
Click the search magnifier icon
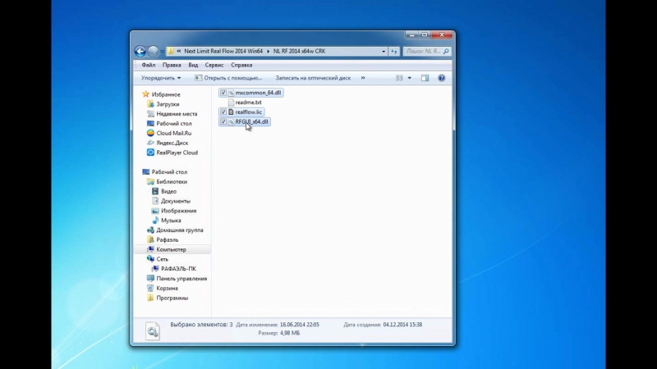point(446,51)
